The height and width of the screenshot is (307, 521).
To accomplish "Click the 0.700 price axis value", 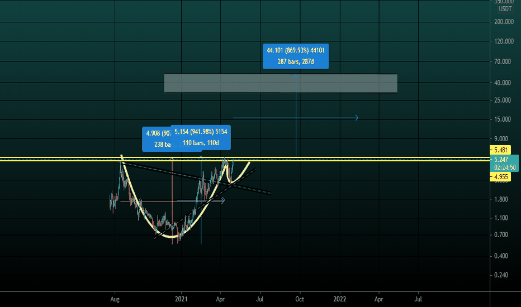I will (501, 234).
